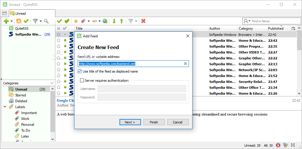Toggle read dot on the Security Relat... row
302x149 pixels.
click(65, 81)
